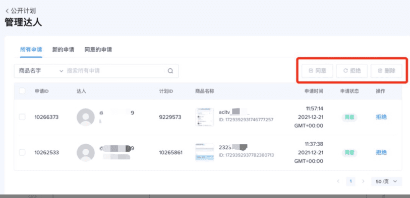Screen dimensions: 410x198
Task: Click the 11:37:38 application time
Action: pyautogui.click(x=315, y=144)
